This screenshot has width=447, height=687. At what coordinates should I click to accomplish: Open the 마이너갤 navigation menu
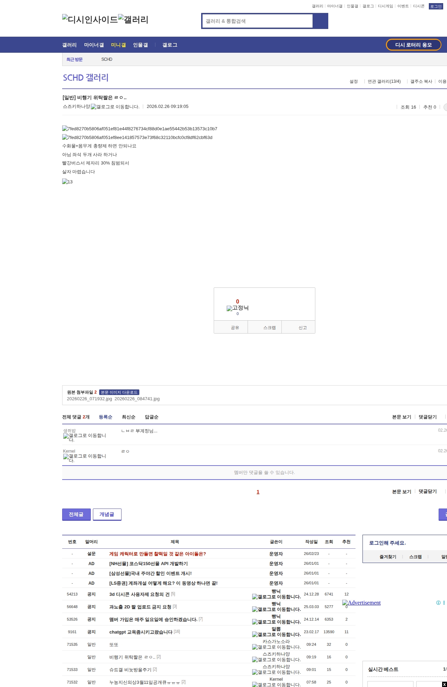click(x=94, y=45)
